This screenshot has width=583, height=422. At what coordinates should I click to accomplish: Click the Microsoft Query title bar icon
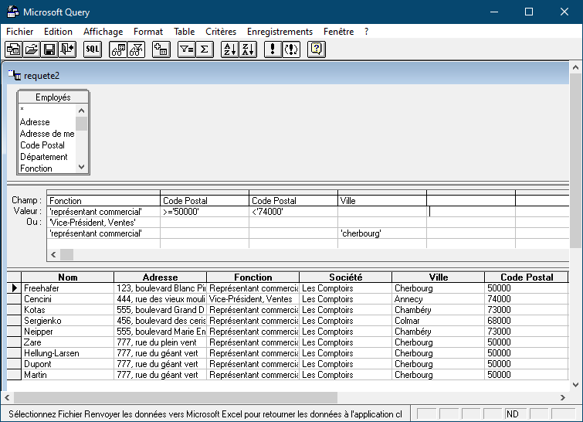point(12,12)
